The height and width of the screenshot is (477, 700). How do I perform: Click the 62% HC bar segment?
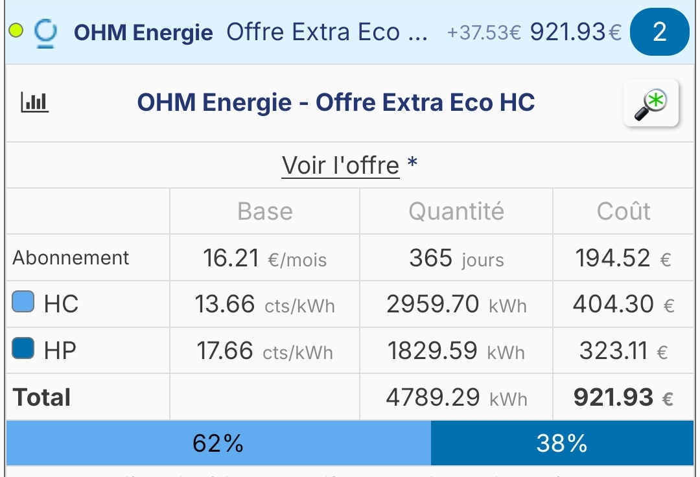pyautogui.click(x=218, y=443)
